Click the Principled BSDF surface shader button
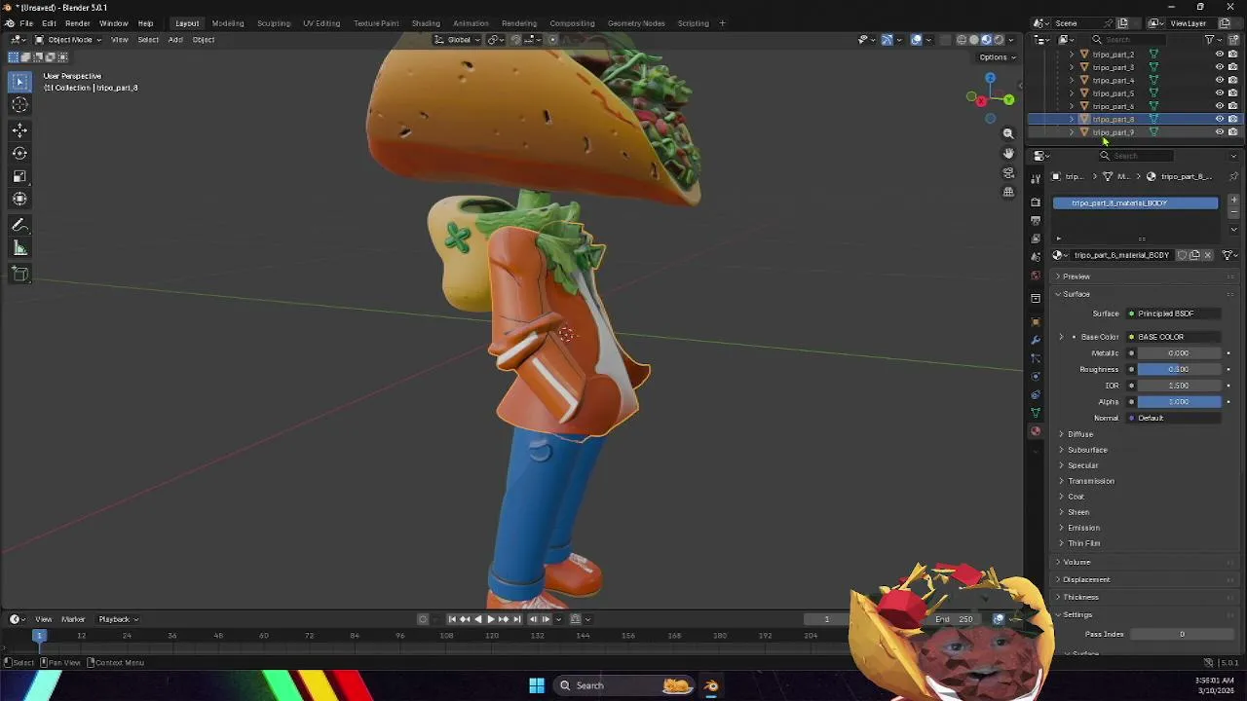This screenshot has width=1247, height=701. point(1174,314)
